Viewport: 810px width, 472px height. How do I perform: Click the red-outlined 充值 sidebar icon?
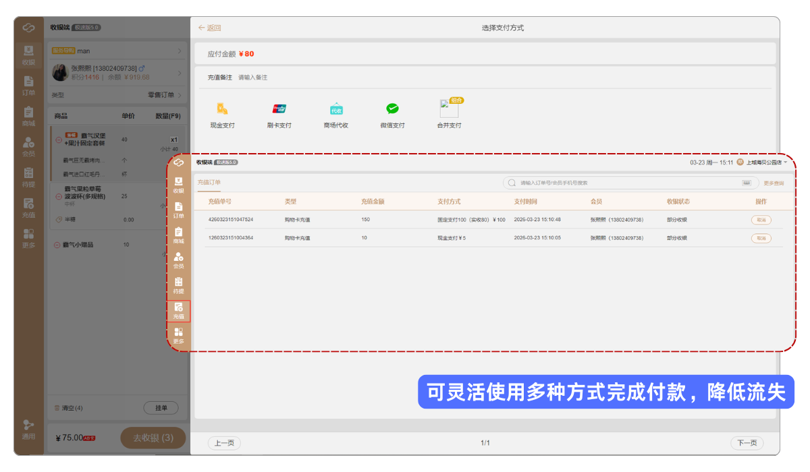tap(179, 311)
